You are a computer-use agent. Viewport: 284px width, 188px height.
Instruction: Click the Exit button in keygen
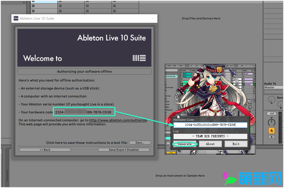236,144
